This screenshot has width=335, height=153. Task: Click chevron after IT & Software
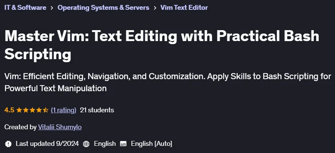coord(52,8)
